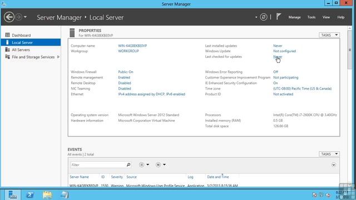
Task: Click the forward navigation arrow
Action: (19, 17)
